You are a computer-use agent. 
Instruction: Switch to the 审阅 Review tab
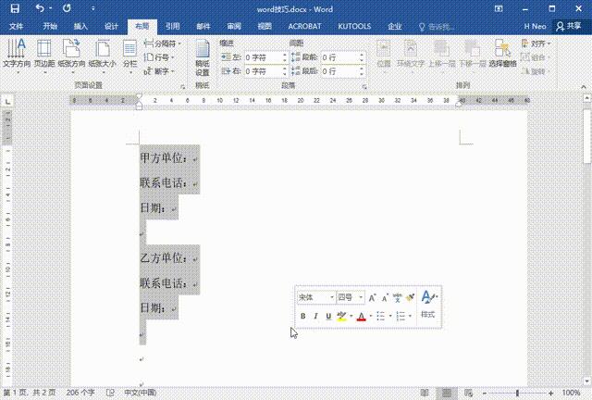click(x=234, y=26)
